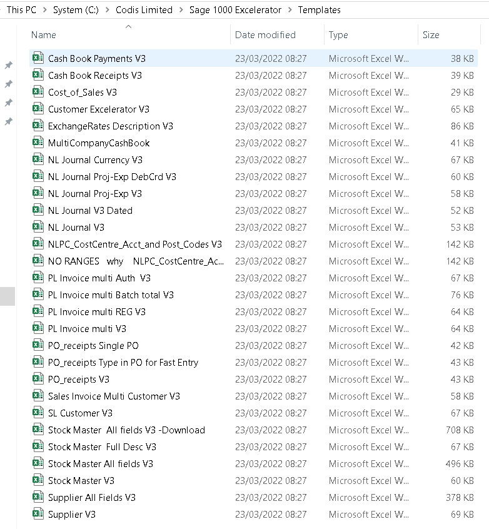Click Excel icon beside Cash Book Payments V3
This screenshot has width=489, height=529.
point(38,58)
